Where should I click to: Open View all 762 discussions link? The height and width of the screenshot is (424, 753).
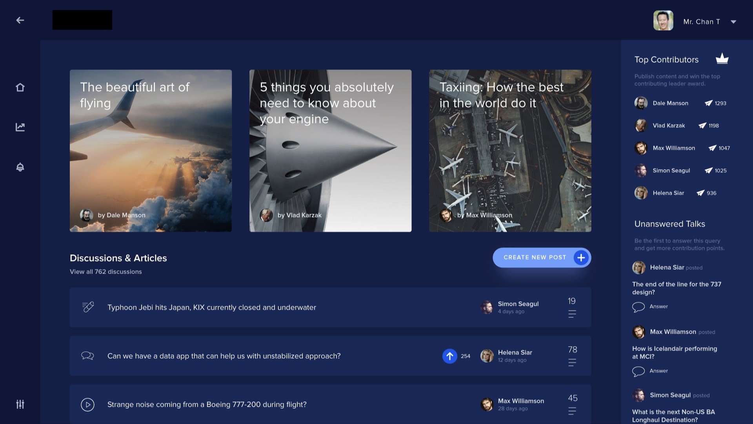106,272
